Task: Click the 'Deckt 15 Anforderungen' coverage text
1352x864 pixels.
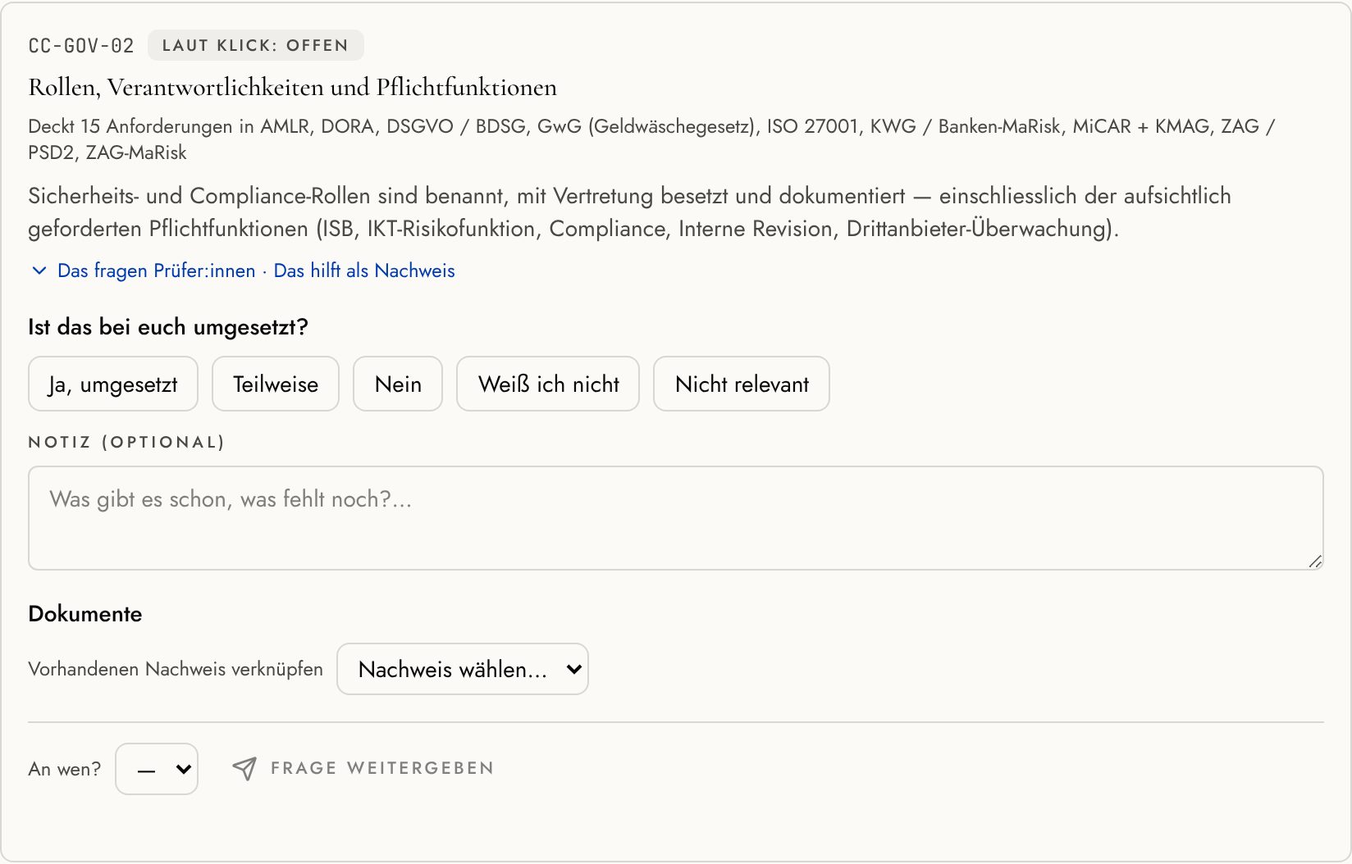Action: click(x=651, y=139)
